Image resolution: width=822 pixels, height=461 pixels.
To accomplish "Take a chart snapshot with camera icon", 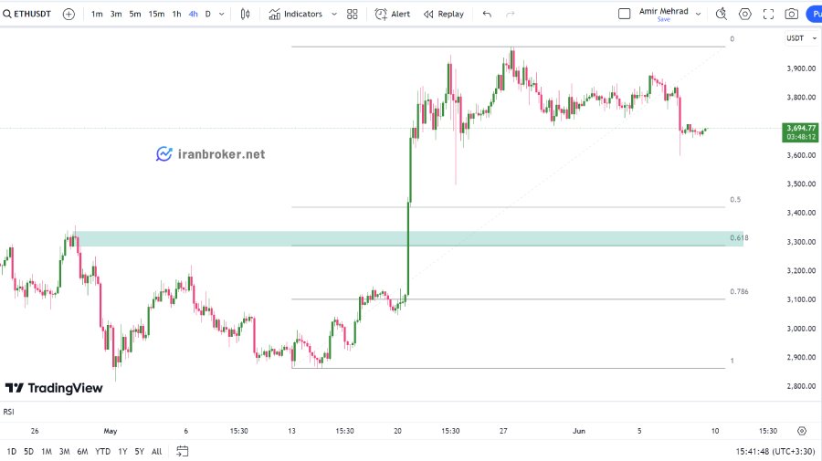I will click(x=792, y=14).
